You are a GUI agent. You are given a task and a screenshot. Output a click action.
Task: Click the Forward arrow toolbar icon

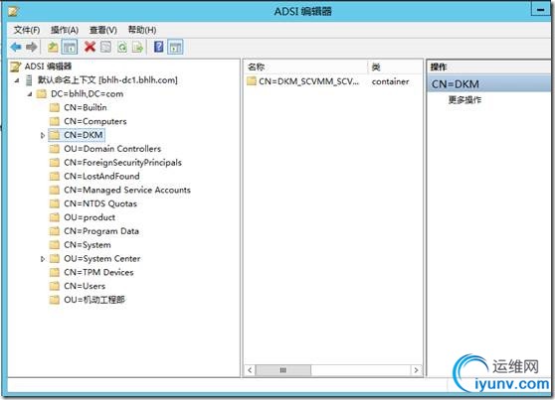coord(32,47)
